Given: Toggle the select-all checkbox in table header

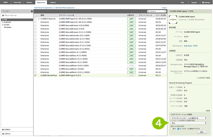Looking at the screenshot, I should [x=35, y=15].
